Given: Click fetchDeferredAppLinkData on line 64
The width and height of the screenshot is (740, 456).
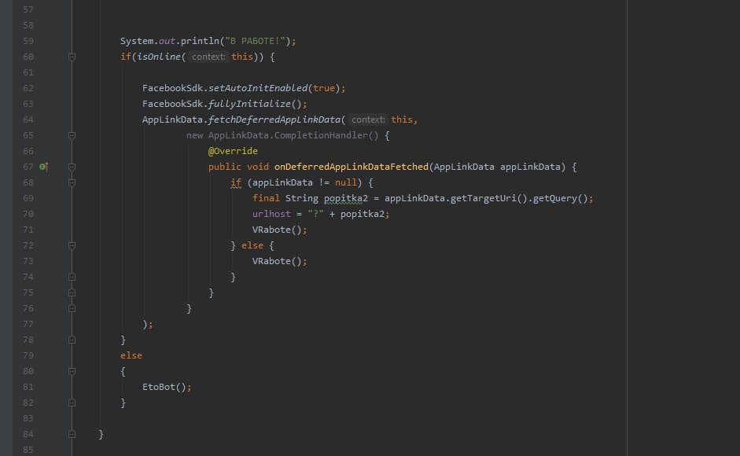Looking at the screenshot, I should (274, 120).
